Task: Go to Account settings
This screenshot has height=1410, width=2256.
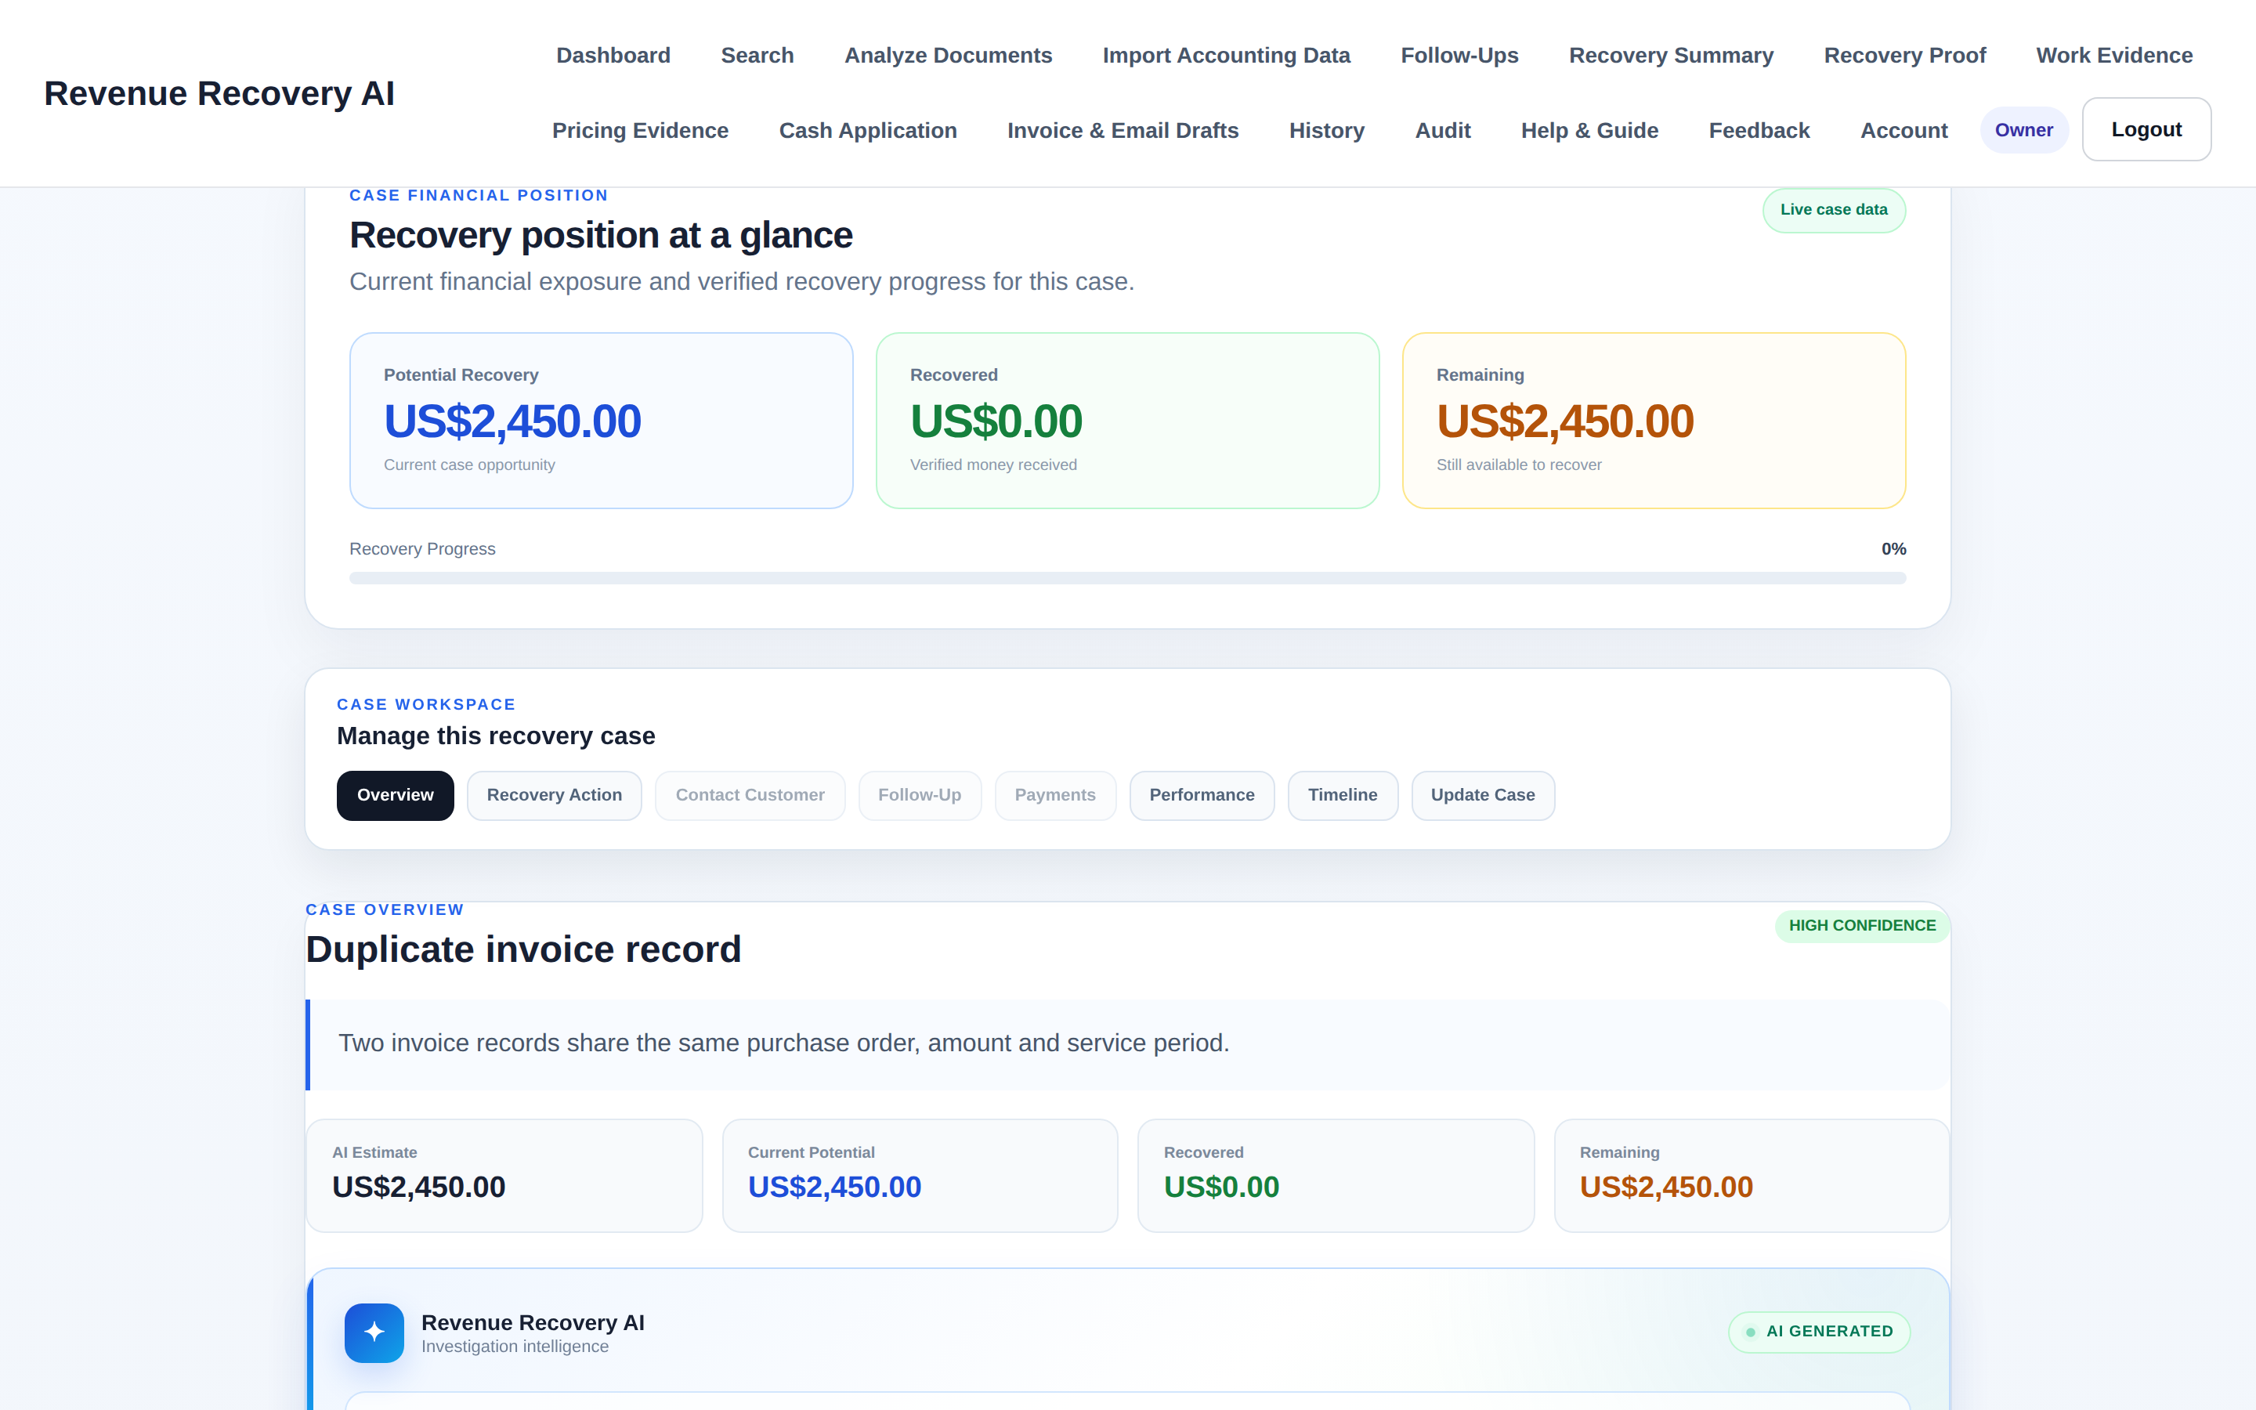Action: click(x=1903, y=131)
